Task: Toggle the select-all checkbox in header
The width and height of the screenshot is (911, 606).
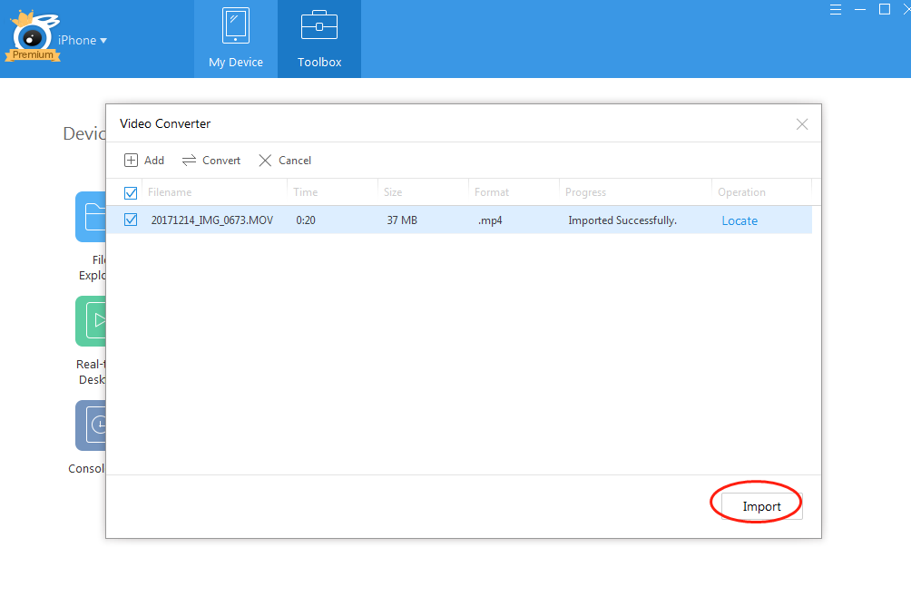Action: pyautogui.click(x=131, y=192)
